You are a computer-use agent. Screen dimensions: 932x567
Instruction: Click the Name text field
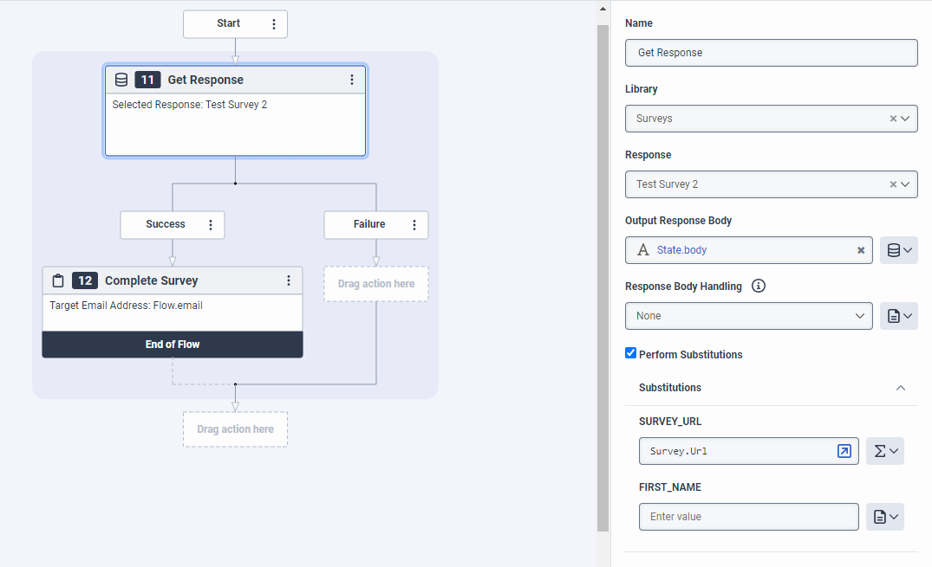[771, 53]
